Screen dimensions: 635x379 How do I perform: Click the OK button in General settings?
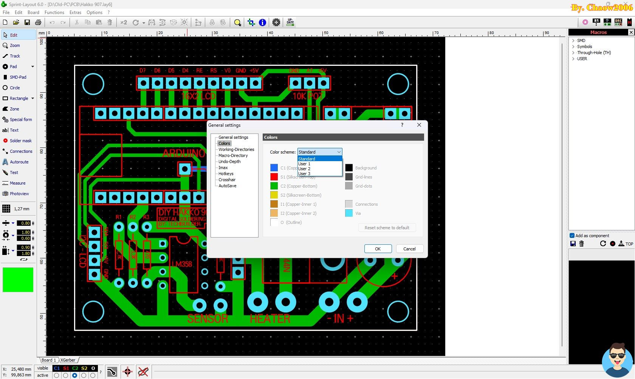(378, 249)
